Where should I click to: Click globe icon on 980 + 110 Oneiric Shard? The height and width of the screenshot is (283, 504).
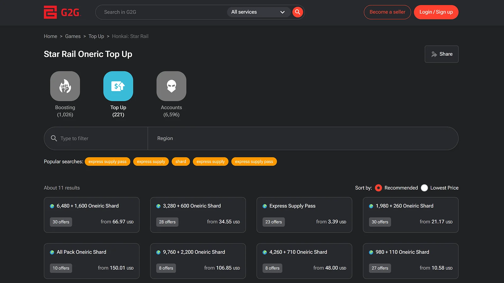point(371,252)
